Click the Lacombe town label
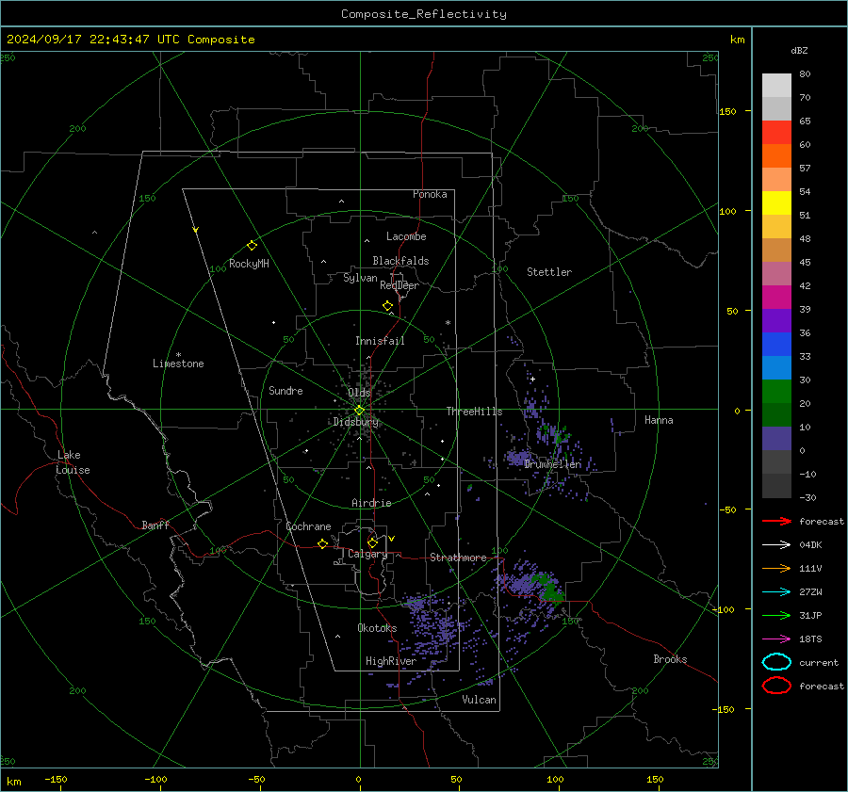The height and width of the screenshot is (792, 848). [x=406, y=236]
